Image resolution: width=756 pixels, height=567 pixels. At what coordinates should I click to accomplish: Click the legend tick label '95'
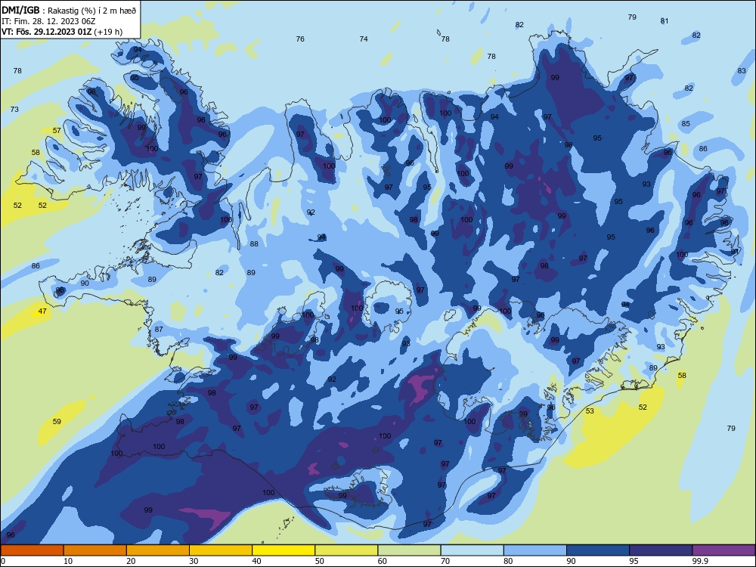pyautogui.click(x=634, y=561)
